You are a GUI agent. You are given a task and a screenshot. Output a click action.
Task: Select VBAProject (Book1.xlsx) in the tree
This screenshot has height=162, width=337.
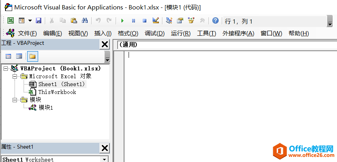[61, 68]
